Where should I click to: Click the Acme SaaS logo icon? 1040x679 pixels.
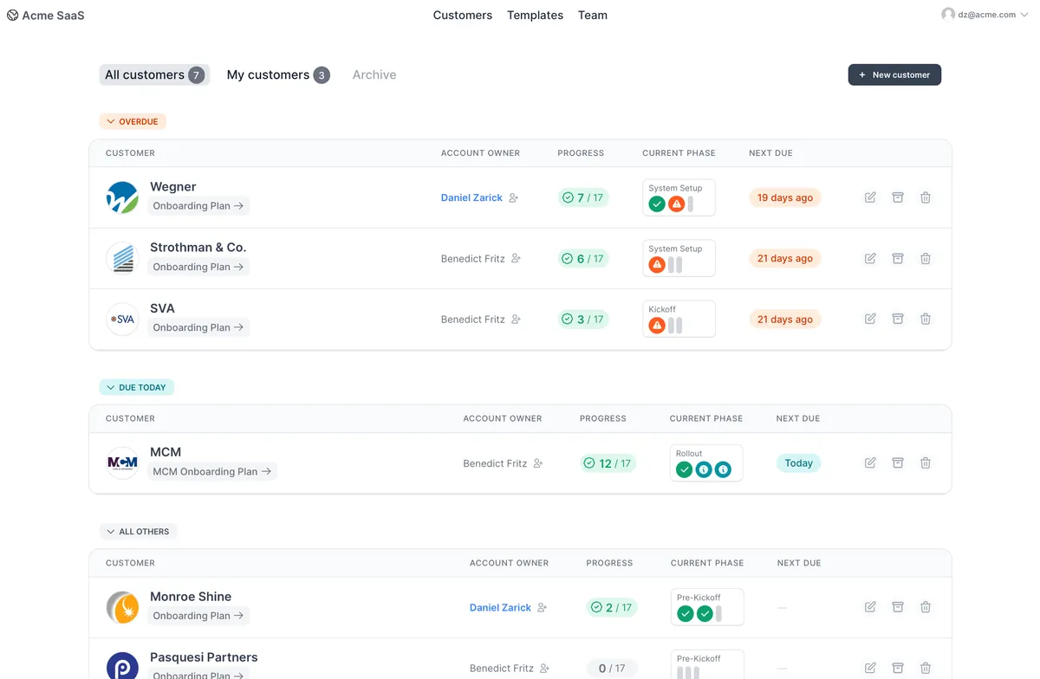(x=12, y=16)
